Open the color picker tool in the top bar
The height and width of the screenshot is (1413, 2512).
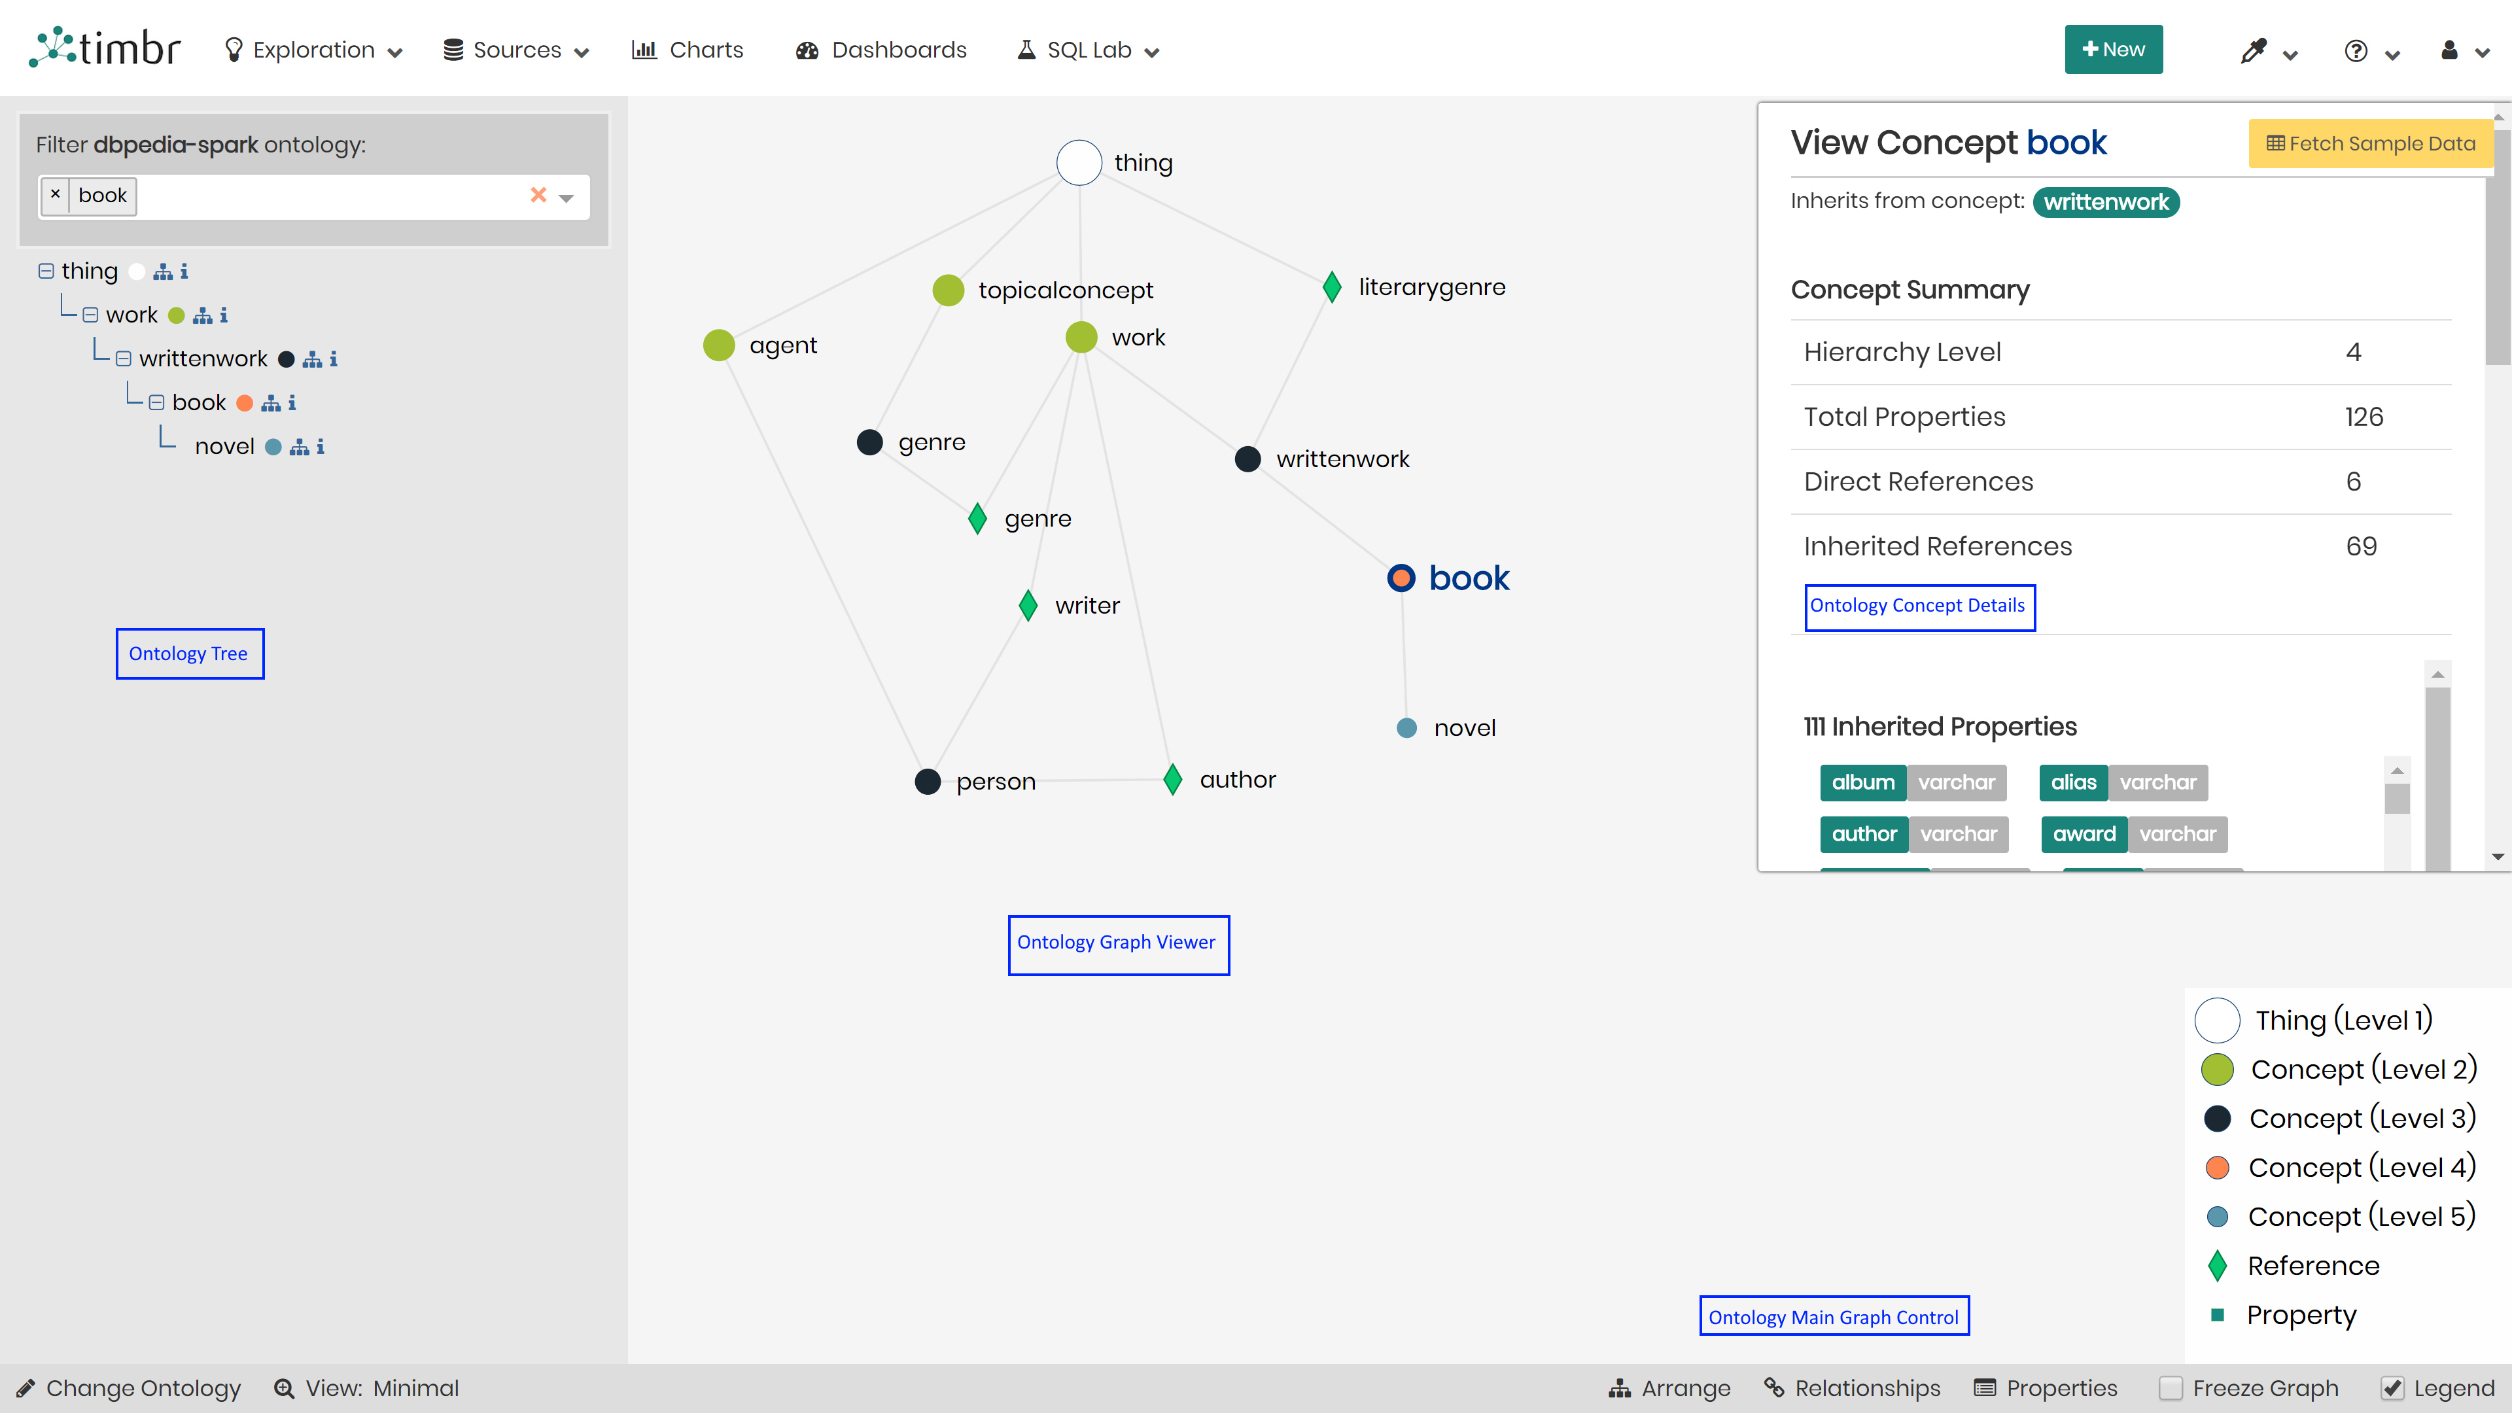coord(2252,51)
